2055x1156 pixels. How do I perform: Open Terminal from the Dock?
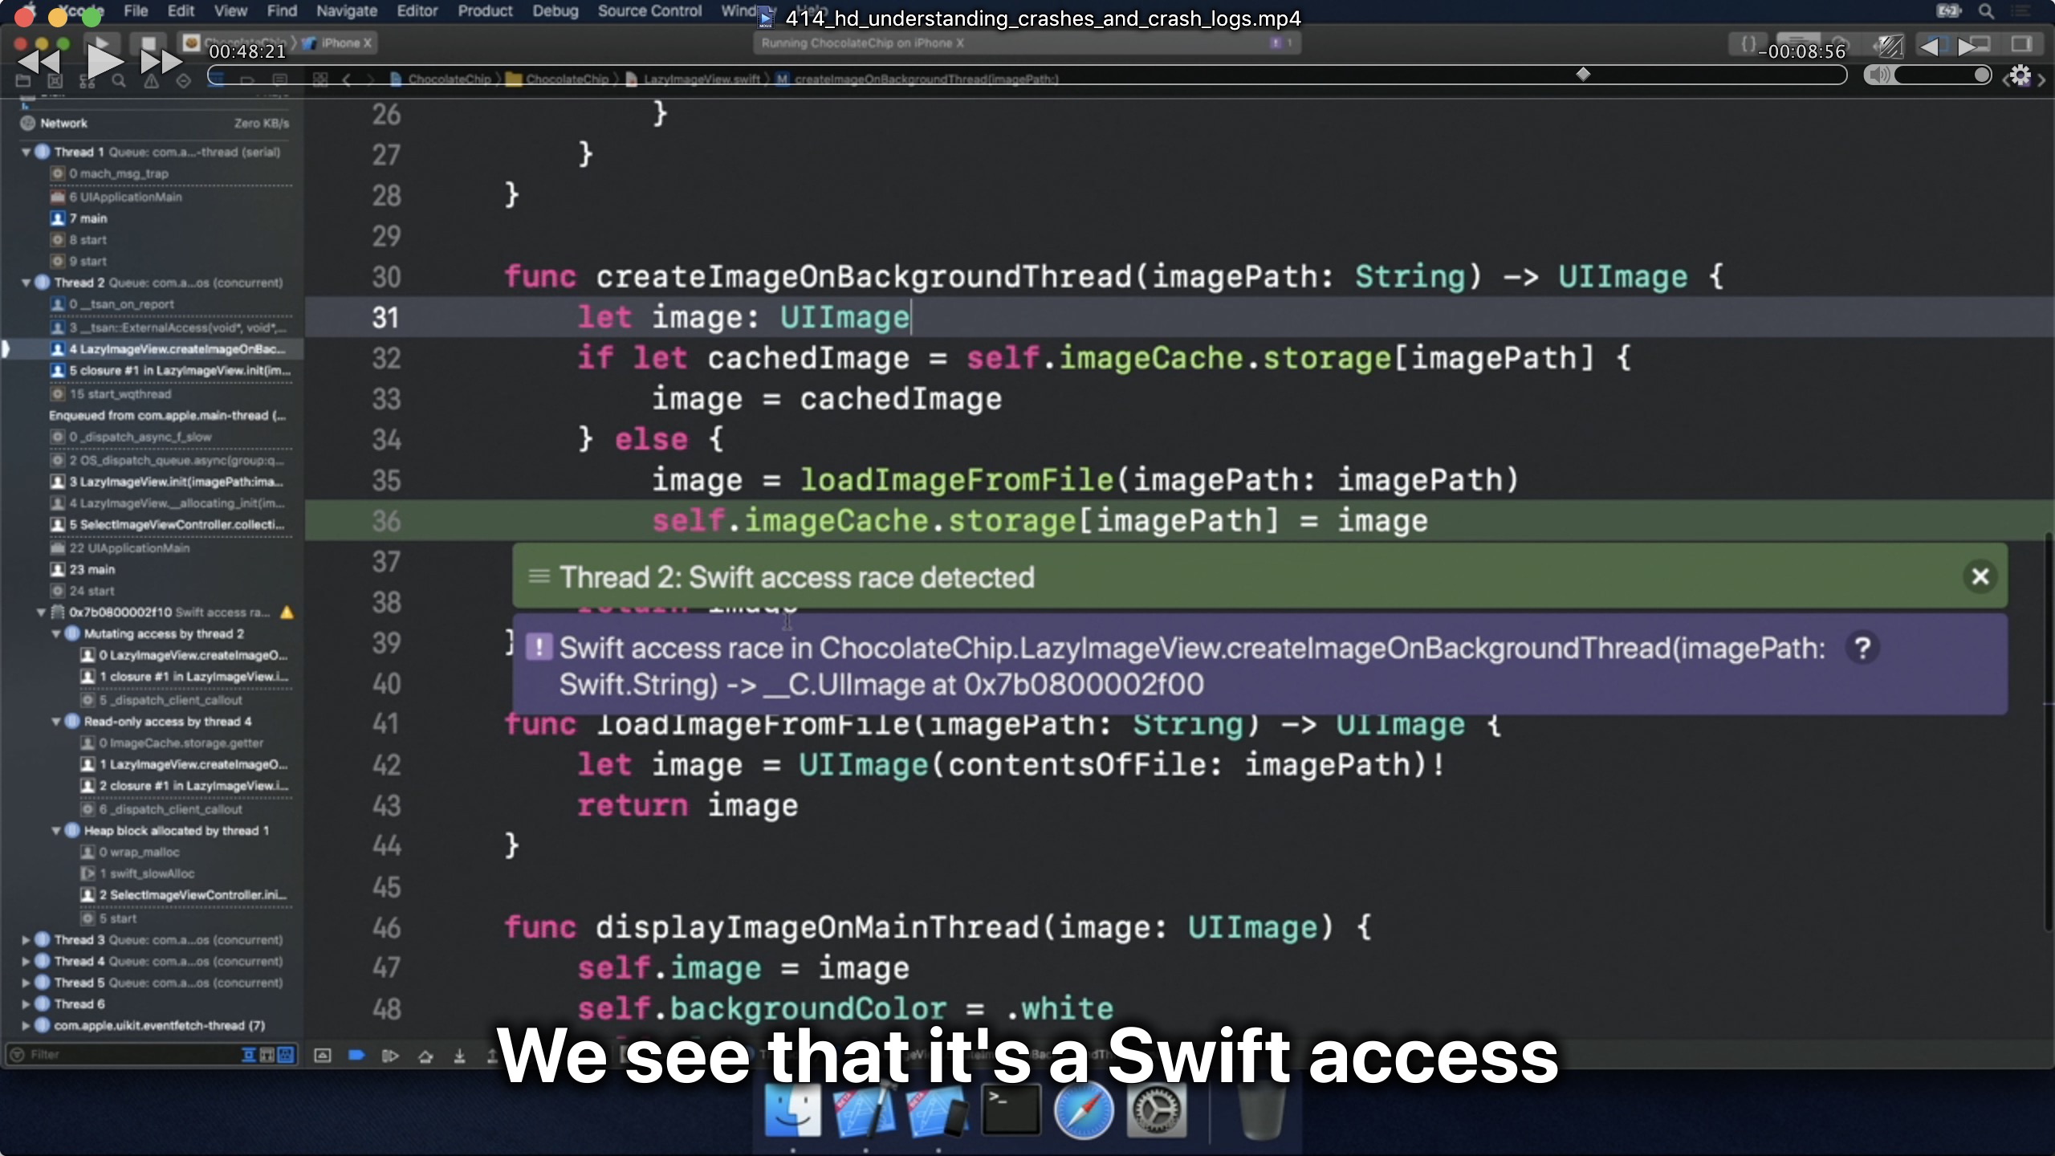[1010, 1111]
